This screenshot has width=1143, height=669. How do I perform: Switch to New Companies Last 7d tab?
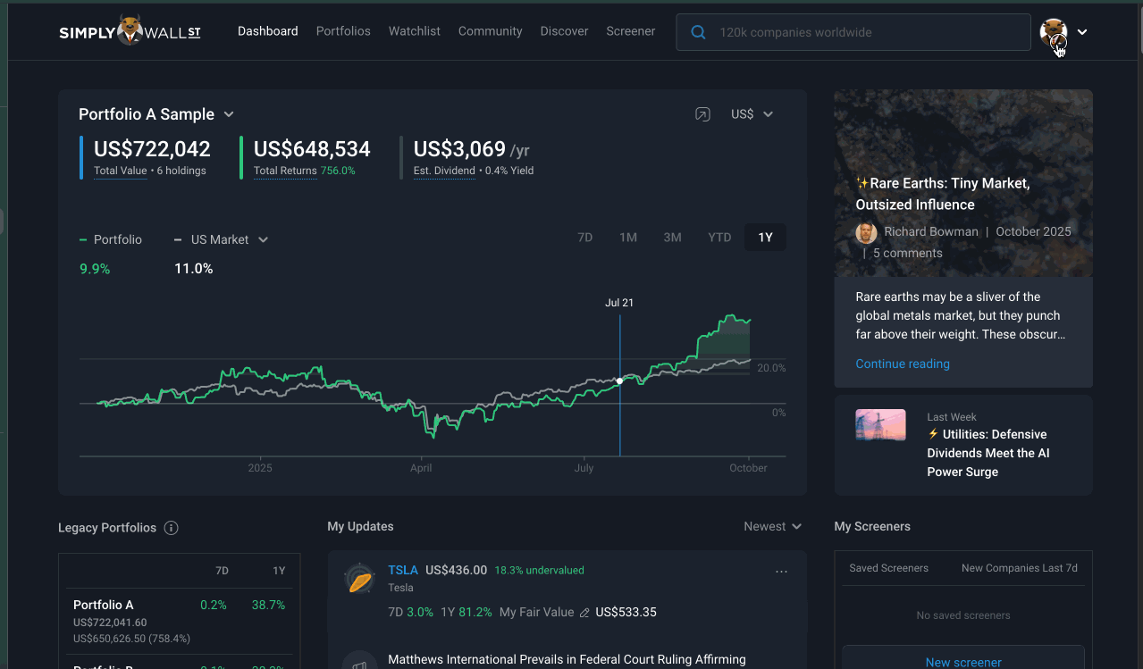(1020, 568)
